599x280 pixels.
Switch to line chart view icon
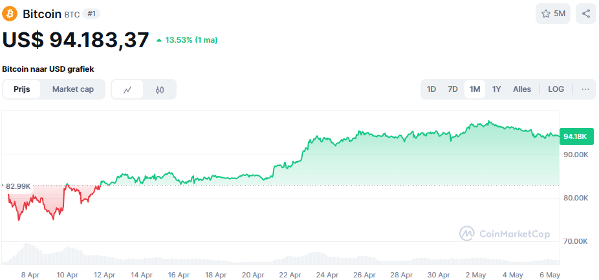coord(128,89)
